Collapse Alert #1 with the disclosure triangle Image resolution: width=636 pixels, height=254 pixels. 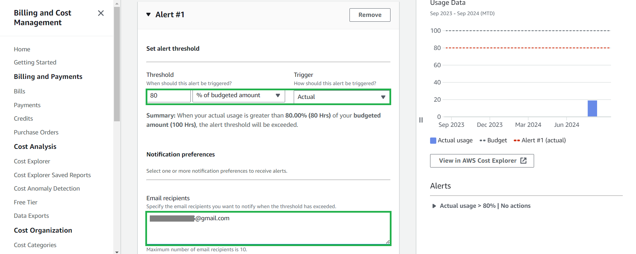[148, 14]
